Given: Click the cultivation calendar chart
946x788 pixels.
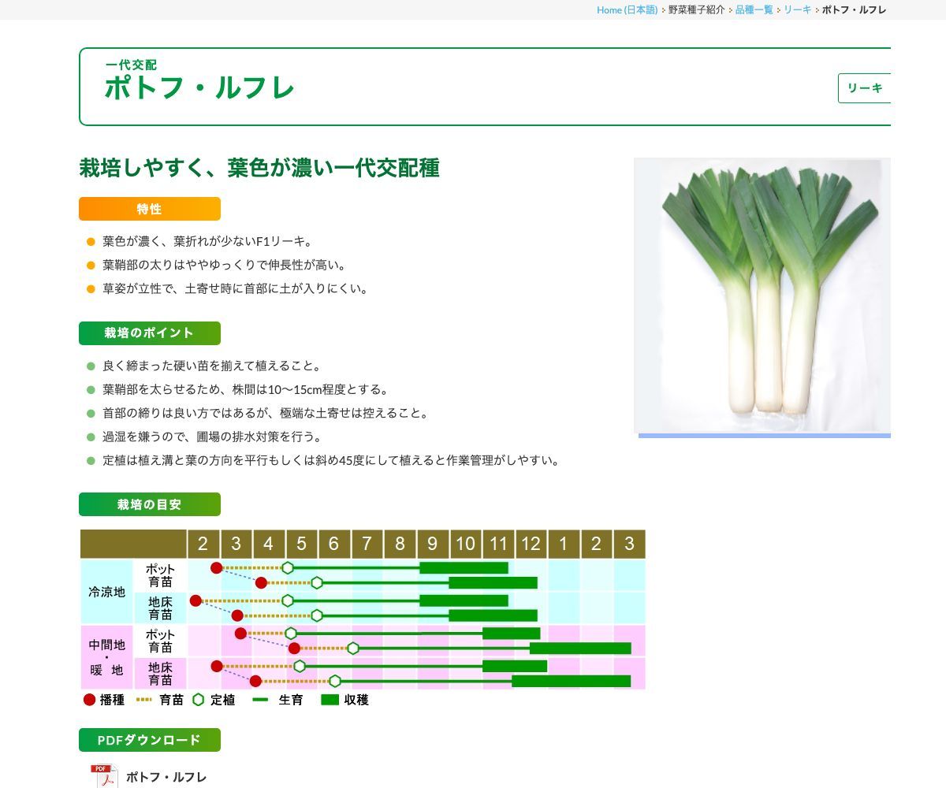Looking at the screenshot, I should [363, 610].
